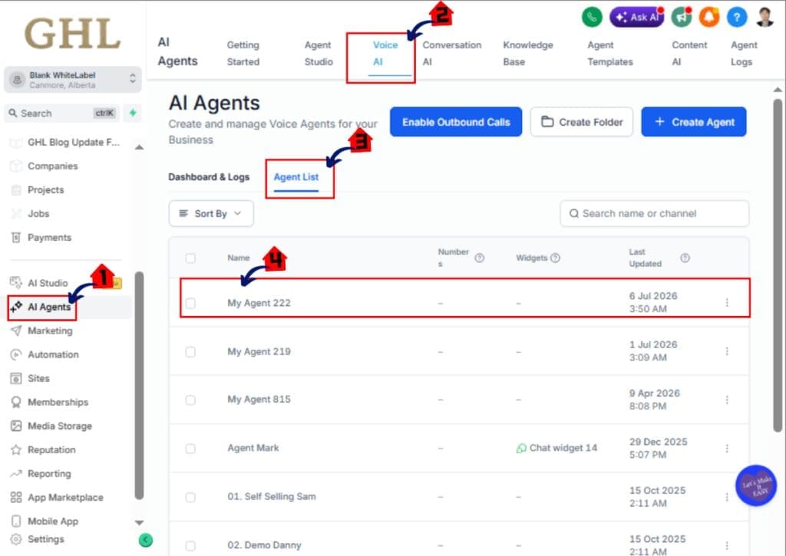Click the Numbers column info icon
The width and height of the screenshot is (786, 556).
pos(479,258)
